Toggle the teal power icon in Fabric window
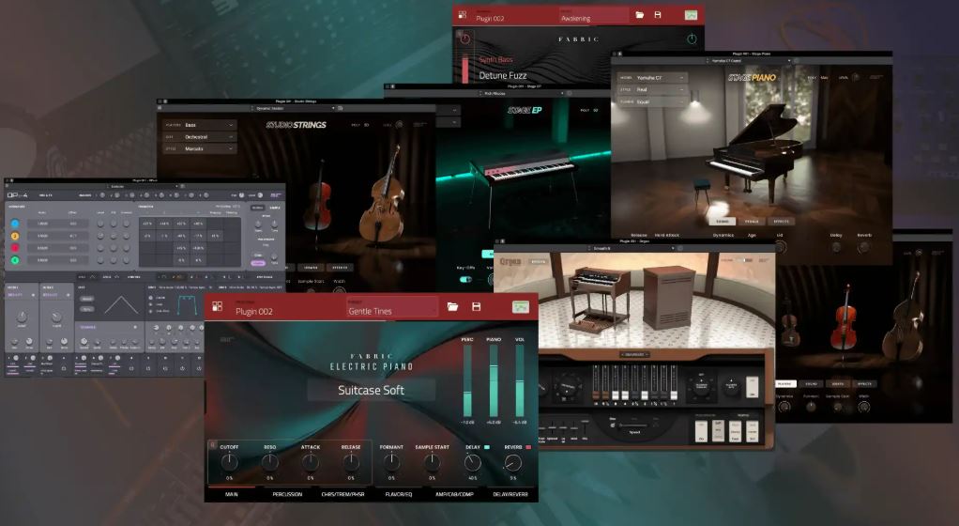This screenshot has height=526, width=959. coord(692,39)
